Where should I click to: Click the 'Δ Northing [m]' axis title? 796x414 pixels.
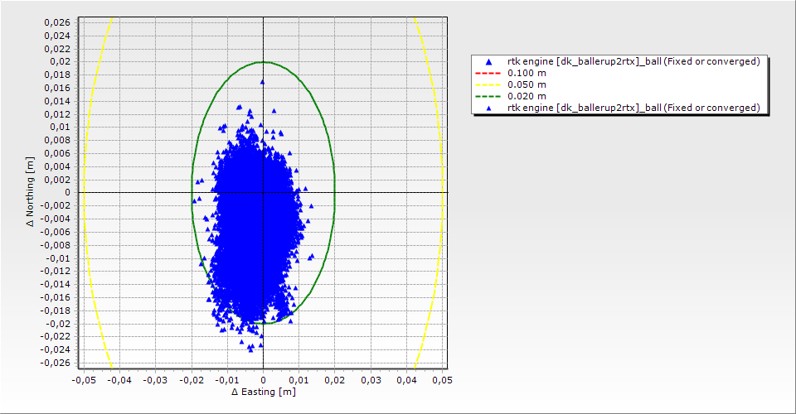31,191
